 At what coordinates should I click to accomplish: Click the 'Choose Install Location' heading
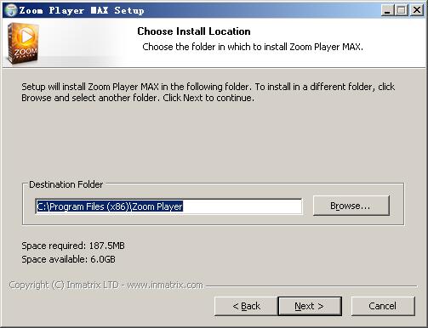coord(194,31)
